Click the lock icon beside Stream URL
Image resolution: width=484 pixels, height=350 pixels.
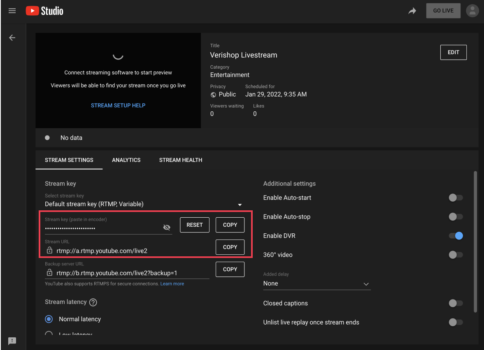point(49,250)
